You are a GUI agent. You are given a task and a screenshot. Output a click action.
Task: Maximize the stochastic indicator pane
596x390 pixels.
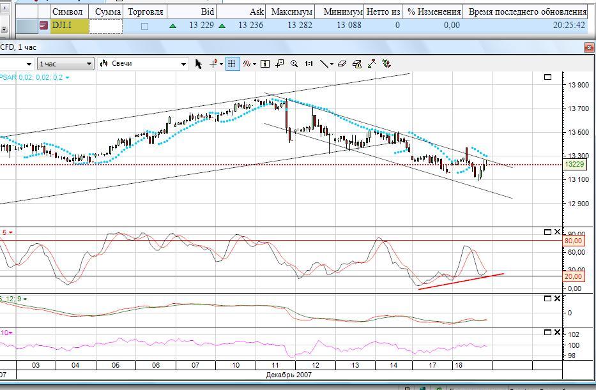coord(547,232)
